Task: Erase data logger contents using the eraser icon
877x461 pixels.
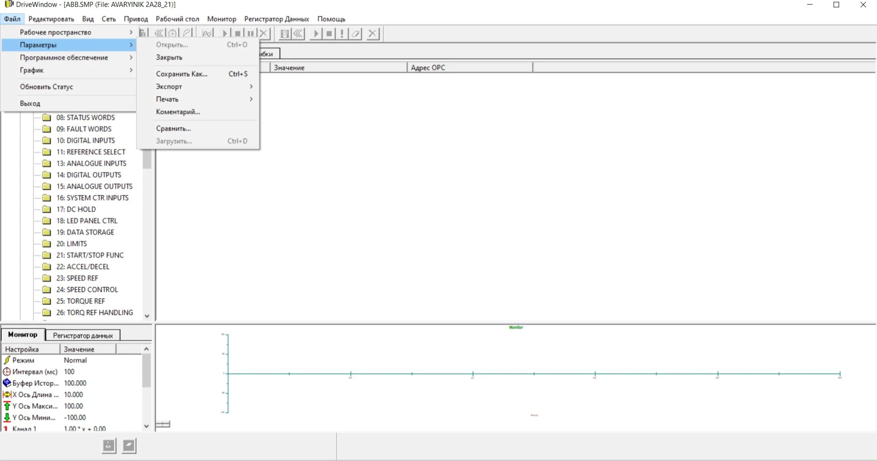Action: coord(356,33)
